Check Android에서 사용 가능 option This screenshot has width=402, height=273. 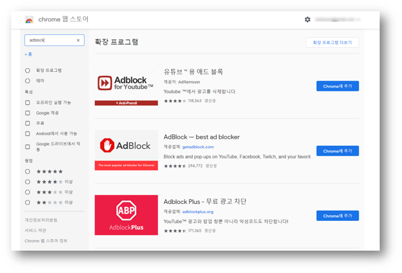[28, 134]
